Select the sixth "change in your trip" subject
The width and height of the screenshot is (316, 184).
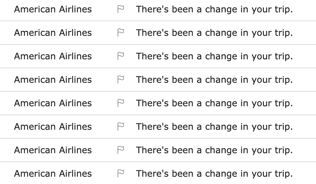tap(214, 127)
